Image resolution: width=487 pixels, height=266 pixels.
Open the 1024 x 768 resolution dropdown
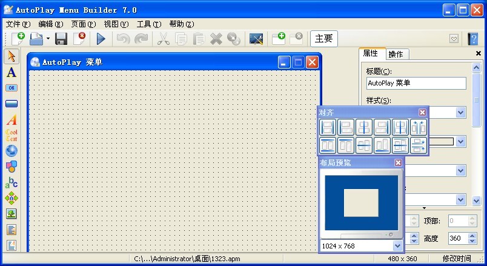(x=397, y=246)
